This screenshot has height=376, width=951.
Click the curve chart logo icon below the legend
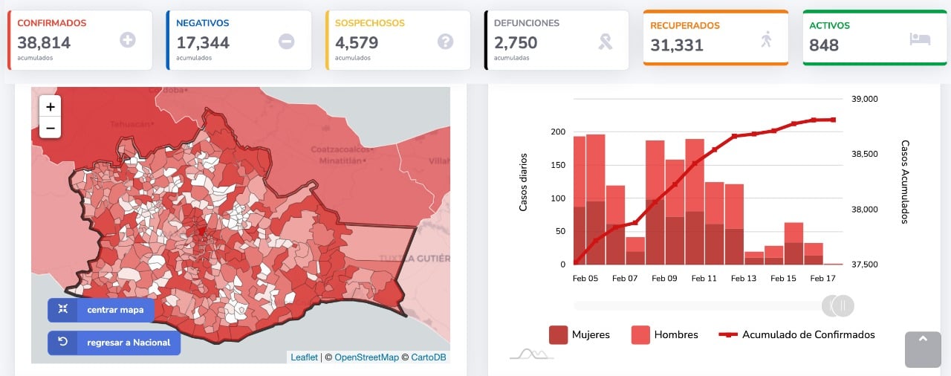531,354
